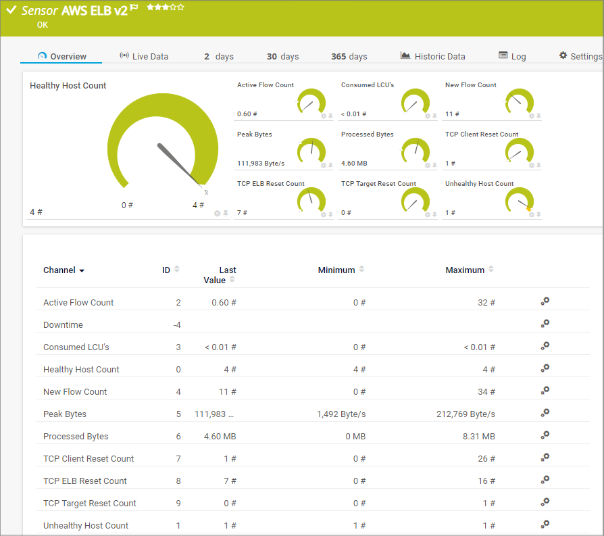The image size is (604, 536).
Task: Toggle the pin on New Flow Count gauge
Action: click(538, 116)
